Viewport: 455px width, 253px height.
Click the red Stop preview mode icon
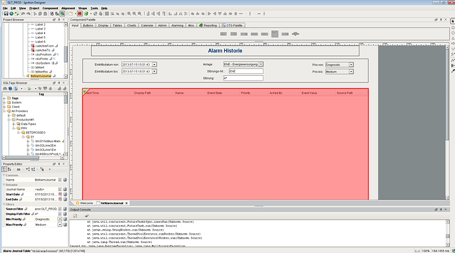(x=80, y=14)
